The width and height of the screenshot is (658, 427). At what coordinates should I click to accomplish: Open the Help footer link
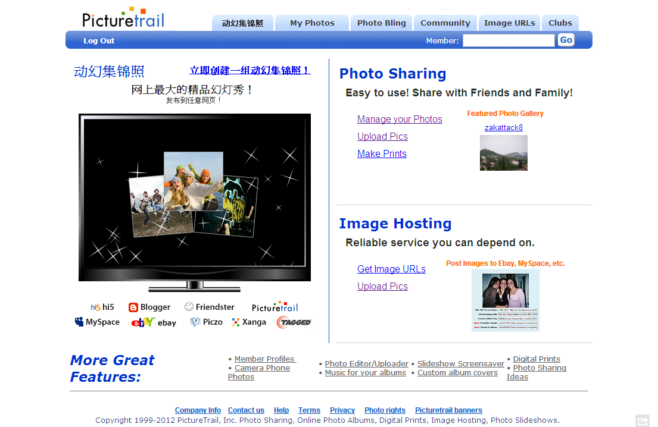click(x=281, y=410)
